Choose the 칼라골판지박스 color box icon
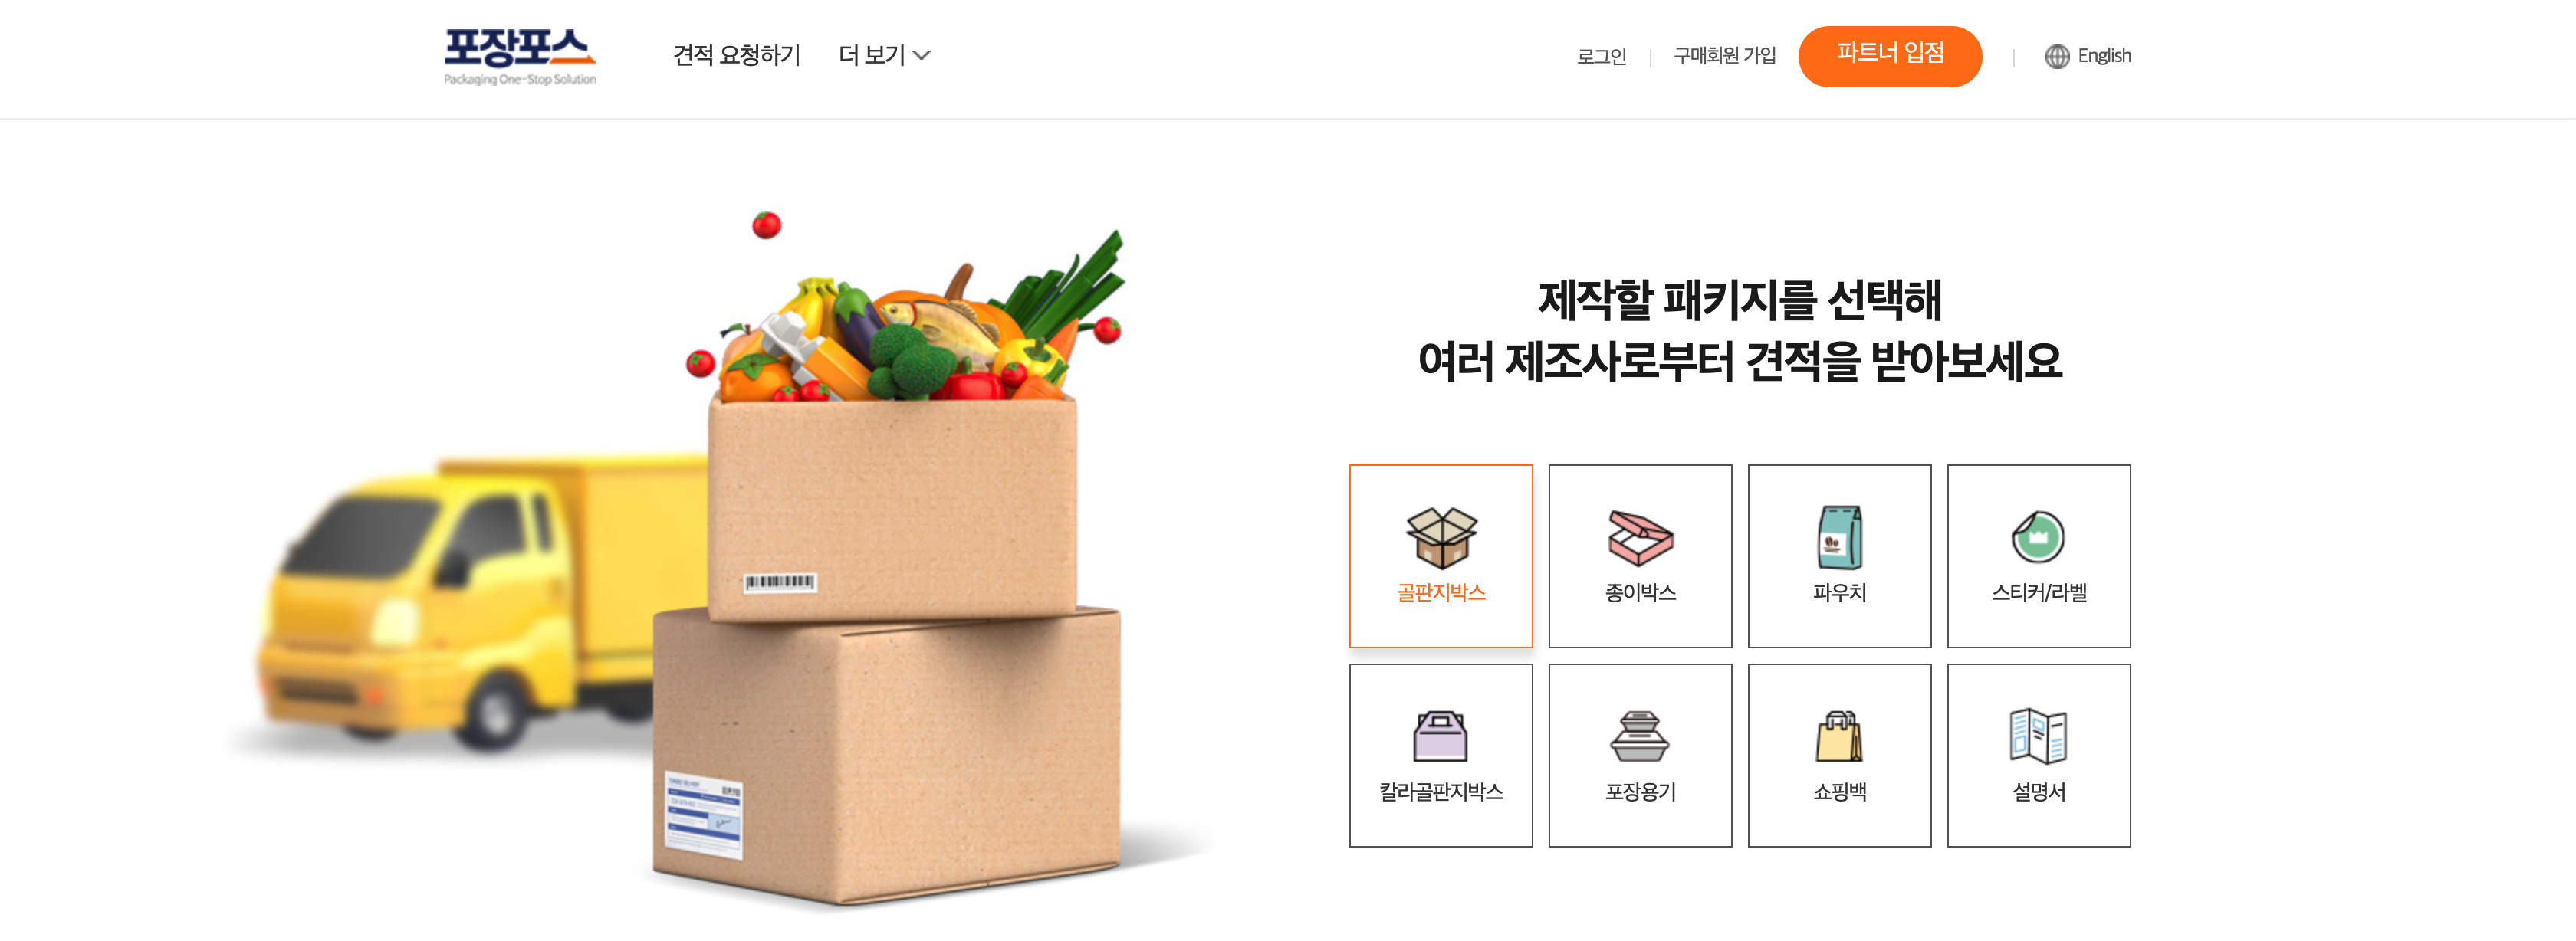The height and width of the screenshot is (941, 2576). click(1441, 737)
